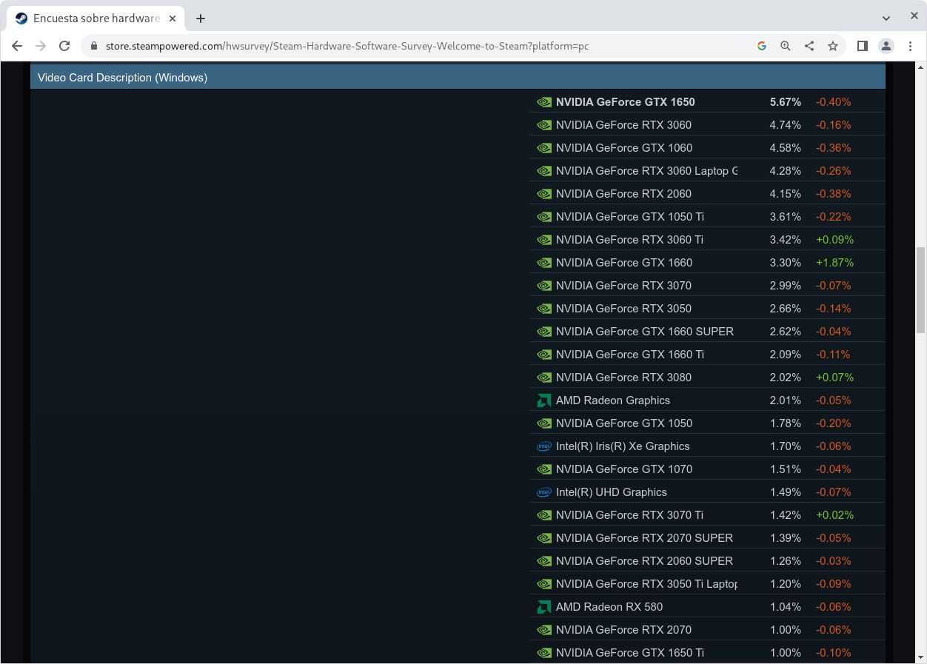927x664 pixels.
Task: Expand the tab search chevron
Action: coord(886,18)
